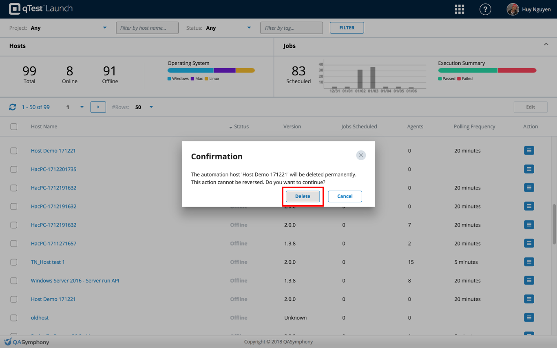Open Huy Nguyen user menu
Viewport: 557px width, 348px height.
pyautogui.click(x=529, y=9)
